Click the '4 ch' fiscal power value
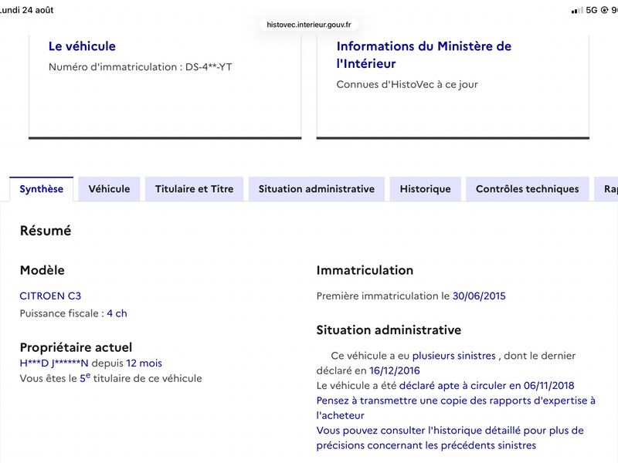The height and width of the screenshot is (463, 618). click(117, 313)
